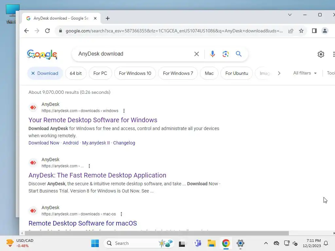Open options for anydesk.com downloads windows result

click(124, 111)
